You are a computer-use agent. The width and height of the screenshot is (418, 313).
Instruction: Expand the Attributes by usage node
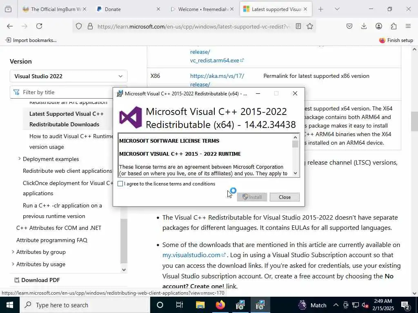(x=13, y=264)
